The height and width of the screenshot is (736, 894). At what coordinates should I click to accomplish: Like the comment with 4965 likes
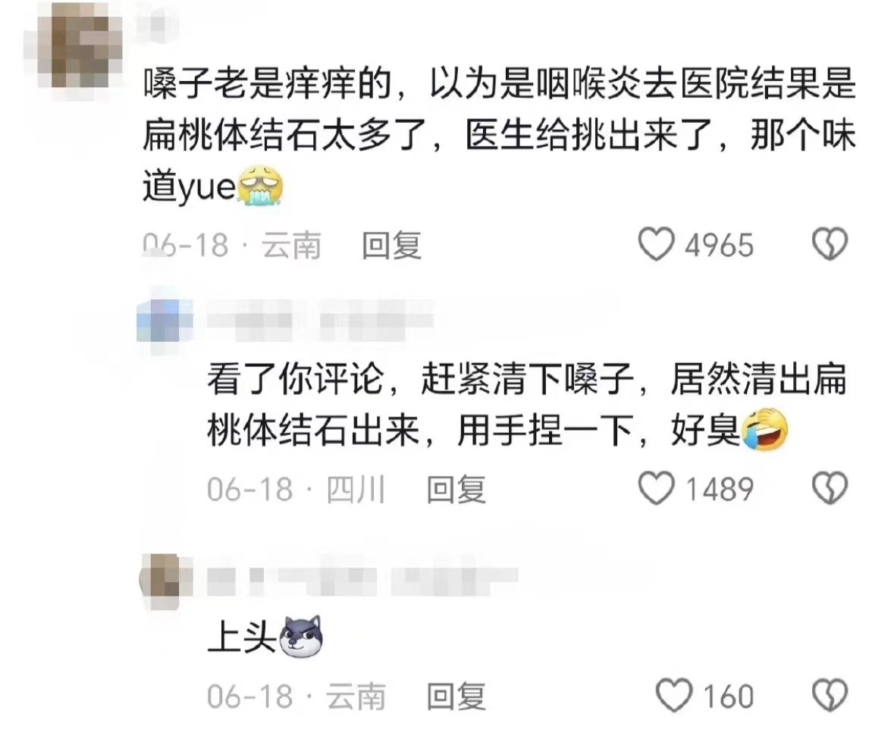(656, 245)
